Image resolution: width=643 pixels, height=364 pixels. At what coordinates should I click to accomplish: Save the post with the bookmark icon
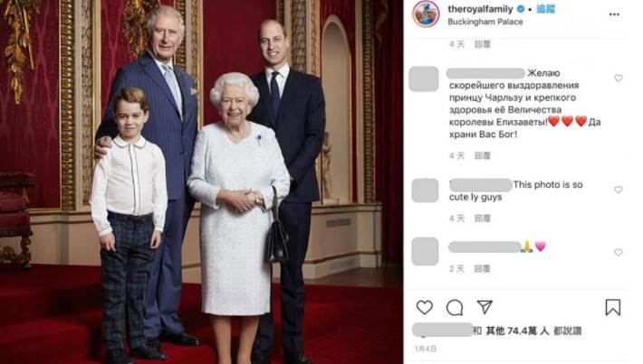click(612, 308)
